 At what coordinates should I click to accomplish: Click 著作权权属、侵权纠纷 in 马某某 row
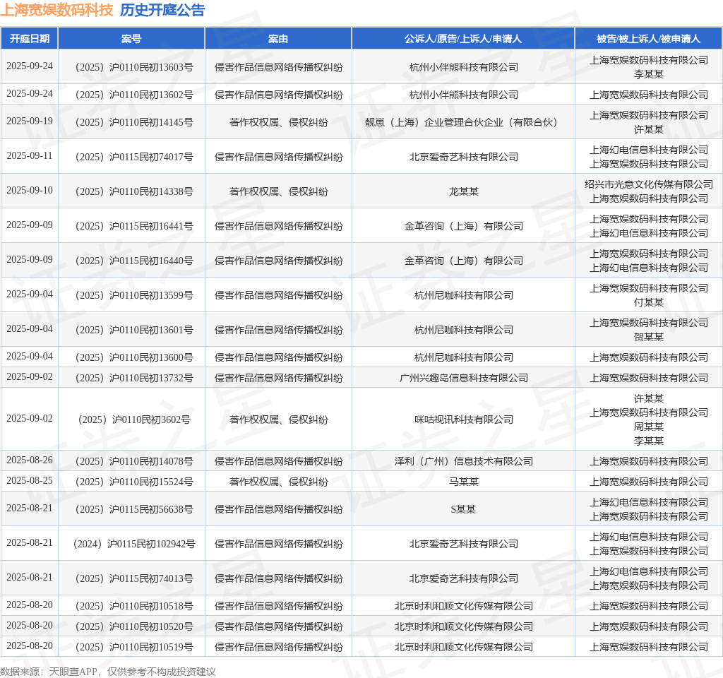click(x=278, y=482)
